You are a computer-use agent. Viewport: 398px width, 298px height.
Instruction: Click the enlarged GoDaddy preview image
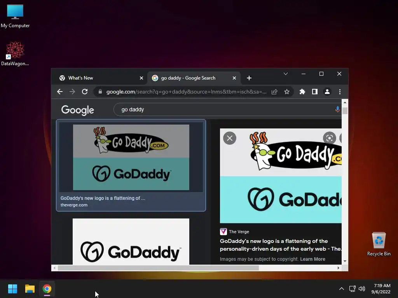pyautogui.click(x=281, y=176)
